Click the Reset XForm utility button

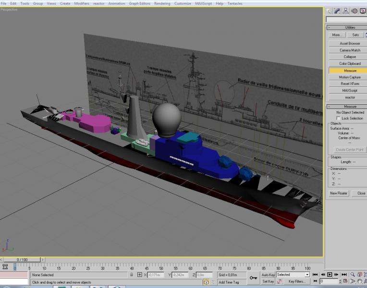pos(350,84)
